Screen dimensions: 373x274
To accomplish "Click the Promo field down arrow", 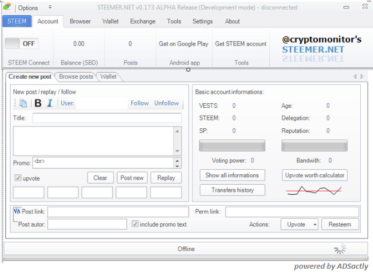I will click(x=177, y=166).
